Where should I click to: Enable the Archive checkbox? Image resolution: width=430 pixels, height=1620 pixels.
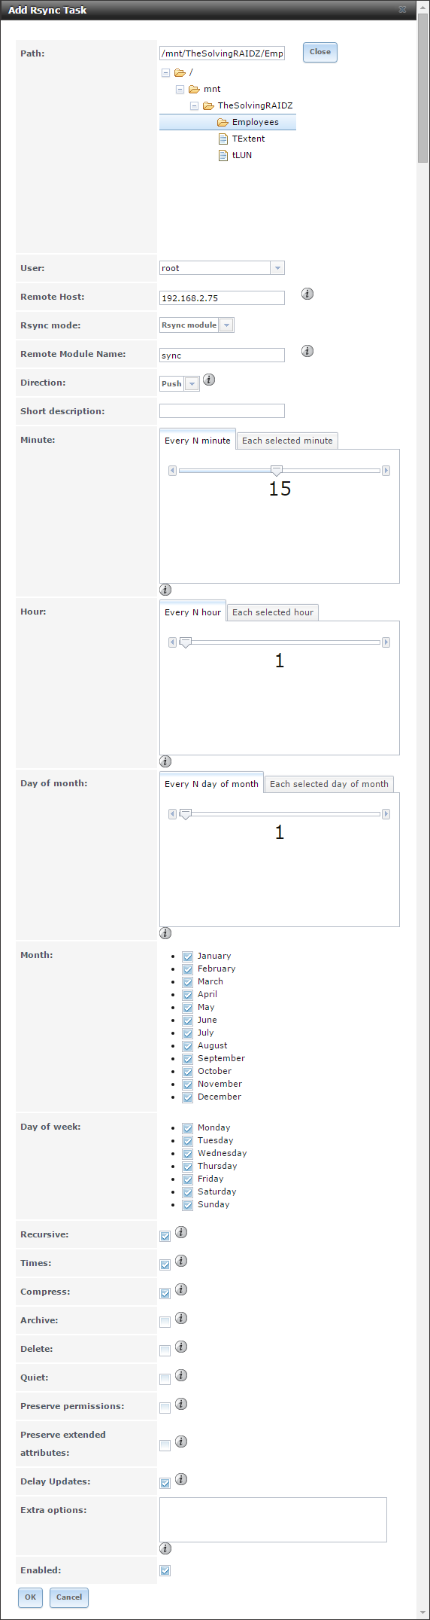point(165,1322)
